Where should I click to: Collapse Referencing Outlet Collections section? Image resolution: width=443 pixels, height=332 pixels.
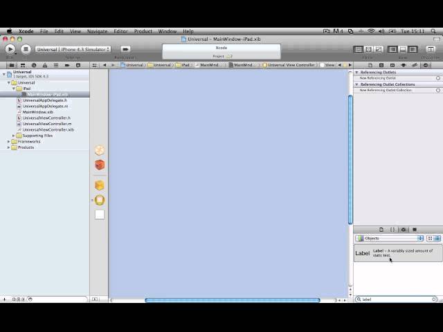pyautogui.click(x=356, y=84)
